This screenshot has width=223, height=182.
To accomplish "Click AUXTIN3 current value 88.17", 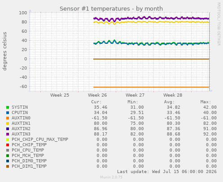I will click(x=101, y=134).
